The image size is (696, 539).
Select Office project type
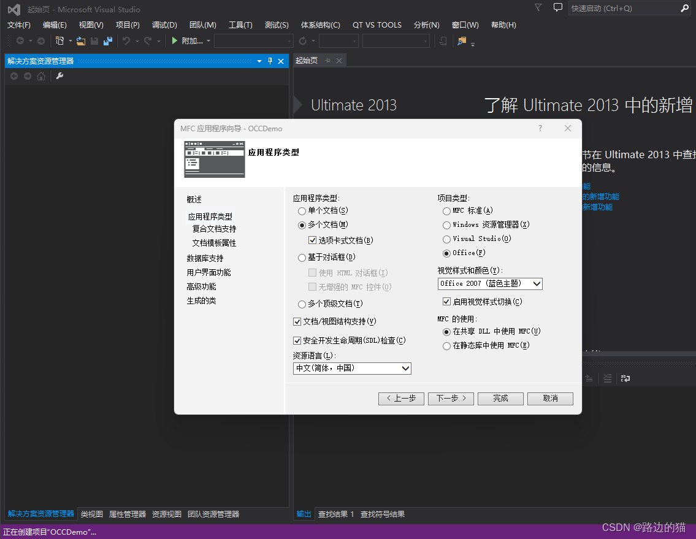tap(446, 253)
